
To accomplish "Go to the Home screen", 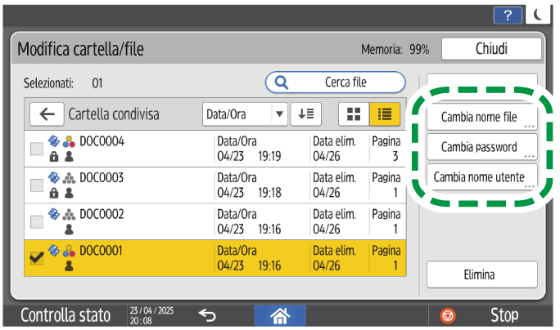I will [x=280, y=316].
